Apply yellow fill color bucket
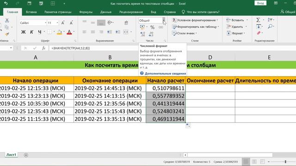 [x=60, y=32]
